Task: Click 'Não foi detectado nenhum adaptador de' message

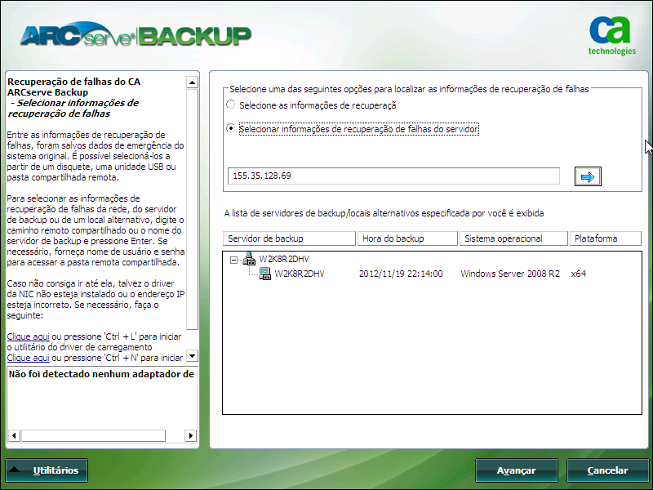Action: pyautogui.click(x=101, y=374)
